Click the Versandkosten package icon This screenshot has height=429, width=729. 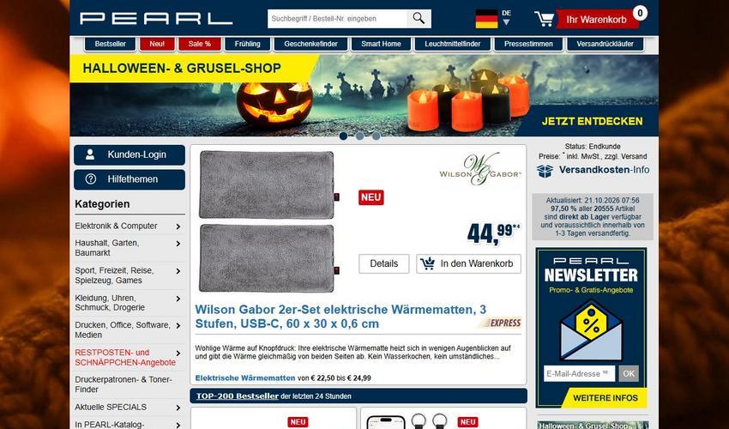coord(545,171)
